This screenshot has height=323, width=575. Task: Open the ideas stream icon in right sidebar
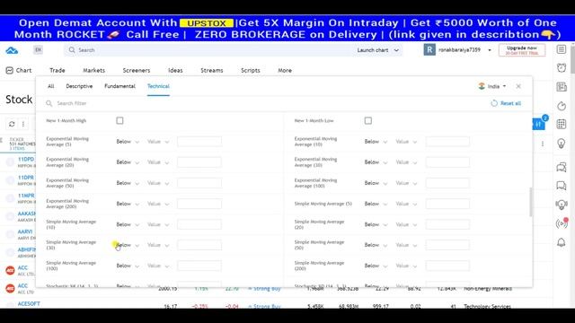coord(561,205)
